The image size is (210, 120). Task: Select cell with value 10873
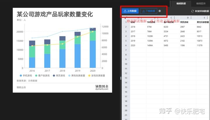pyautogui.click(x=203, y=41)
